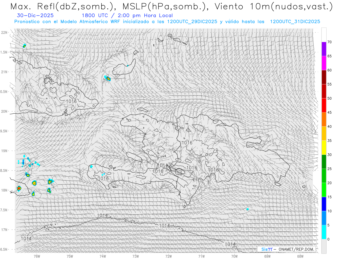Click the legend value '70'
The height and width of the screenshot is (260, 337).
click(329, 42)
